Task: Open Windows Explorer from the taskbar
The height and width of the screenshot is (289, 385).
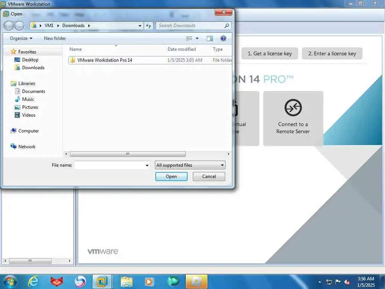Action: coord(126,281)
